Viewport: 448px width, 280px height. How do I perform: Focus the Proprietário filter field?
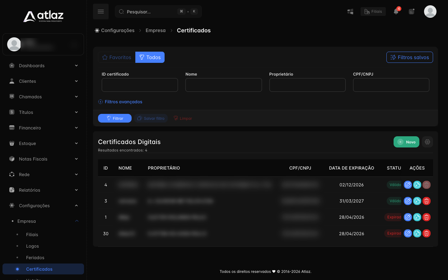click(307, 85)
